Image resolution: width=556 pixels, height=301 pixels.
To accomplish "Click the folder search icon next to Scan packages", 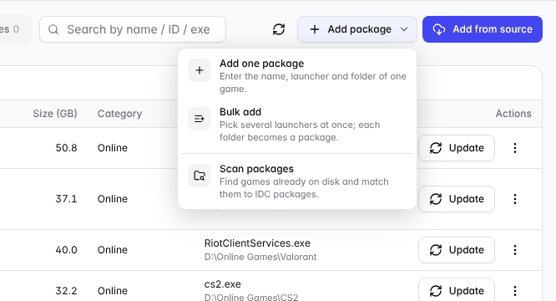I will point(200,176).
